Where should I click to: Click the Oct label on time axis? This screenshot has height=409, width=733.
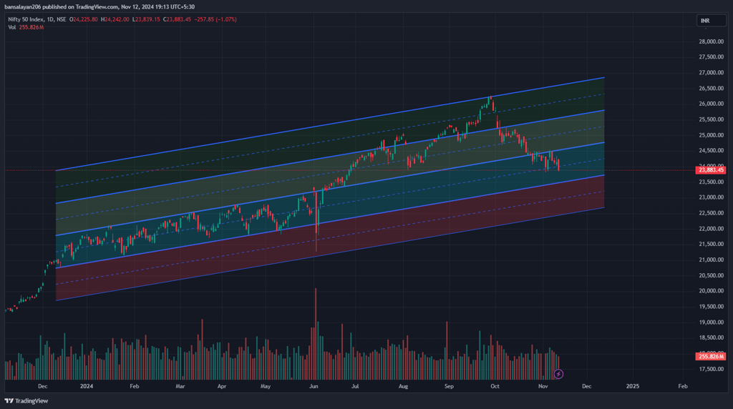[495, 386]
